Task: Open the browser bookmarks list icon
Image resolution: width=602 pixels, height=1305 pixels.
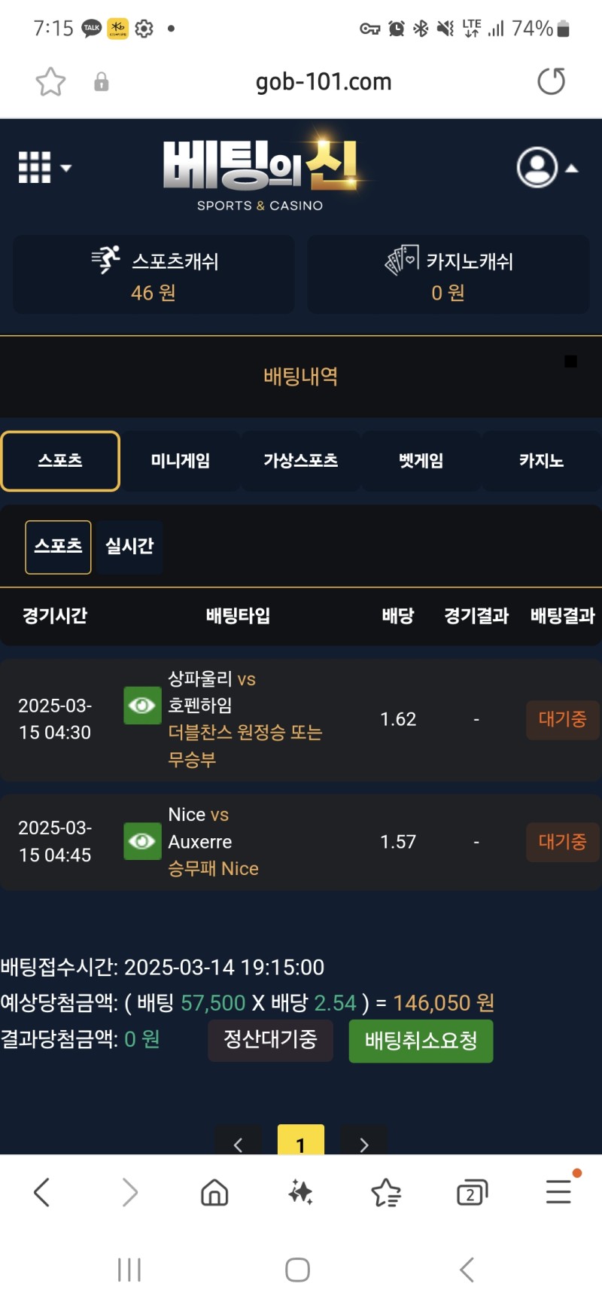Action: (386, 1192)
